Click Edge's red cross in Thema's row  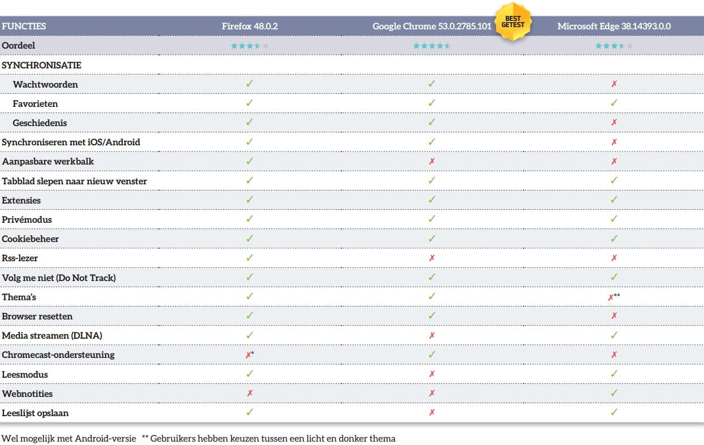coord(611,297)
